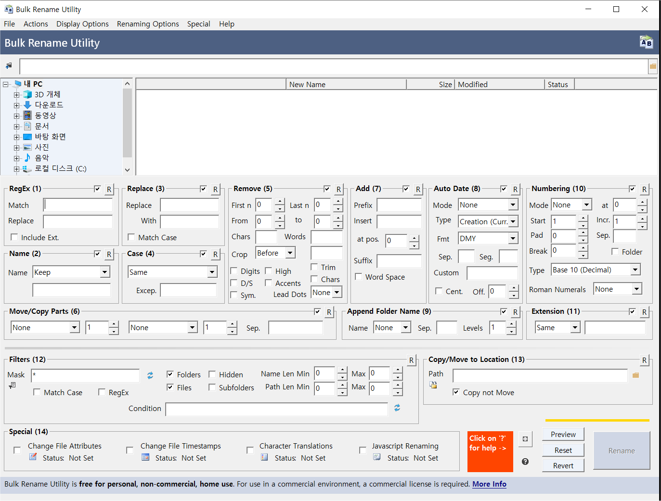Viewport: 661px width, 501px height.
Task: Open the File menu
Action: (x=9, y=24)
